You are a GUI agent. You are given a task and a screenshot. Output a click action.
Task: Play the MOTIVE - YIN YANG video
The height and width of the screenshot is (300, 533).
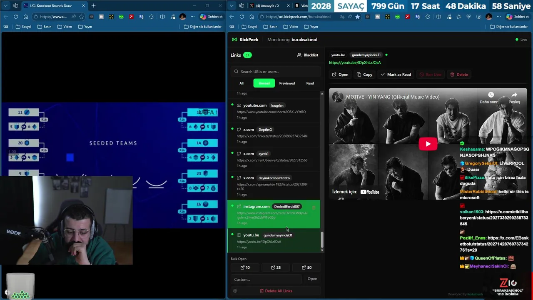tap(428, 144)
